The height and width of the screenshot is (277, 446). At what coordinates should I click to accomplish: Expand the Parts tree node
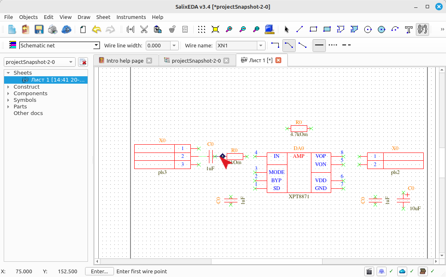8,107
